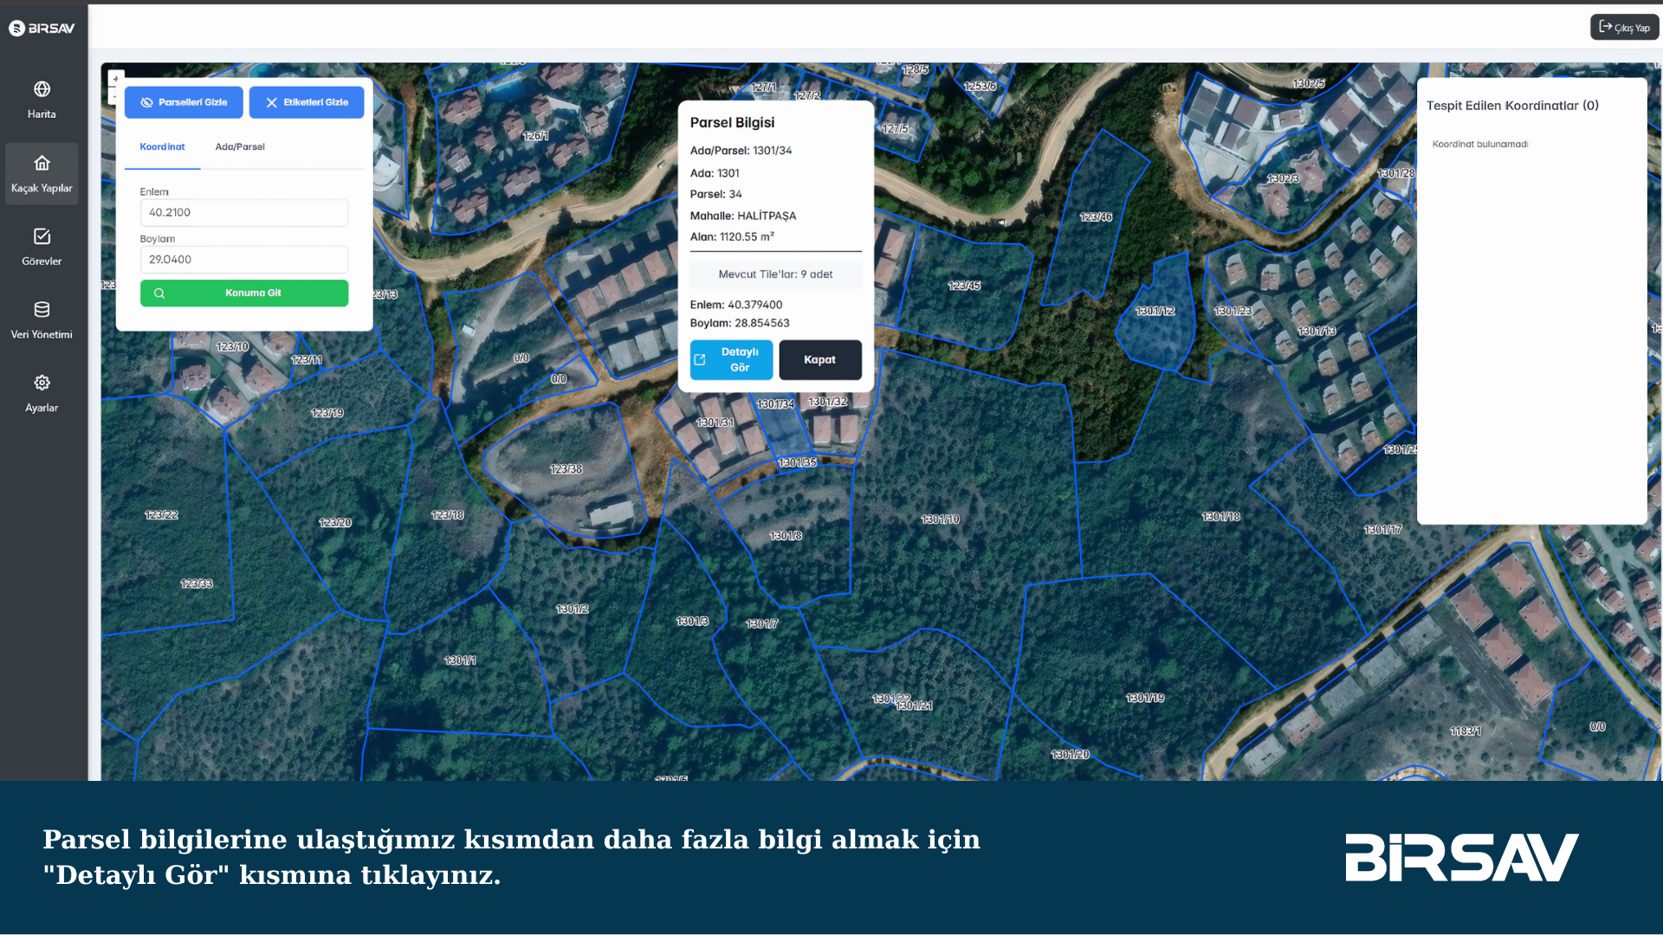Click the Boylam input field

(x=244, y=259)
